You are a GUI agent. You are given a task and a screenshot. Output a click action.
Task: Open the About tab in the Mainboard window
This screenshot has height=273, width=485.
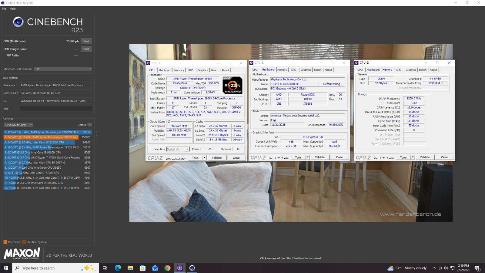pos(329,70)
